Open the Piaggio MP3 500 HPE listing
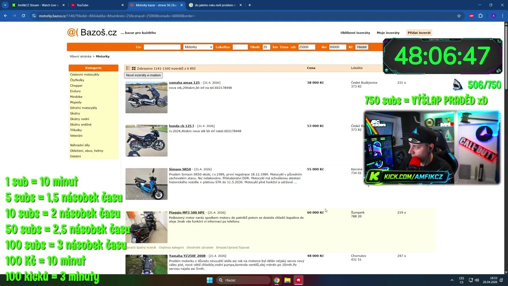Screen dimensions: 508x286 point(187,213)
